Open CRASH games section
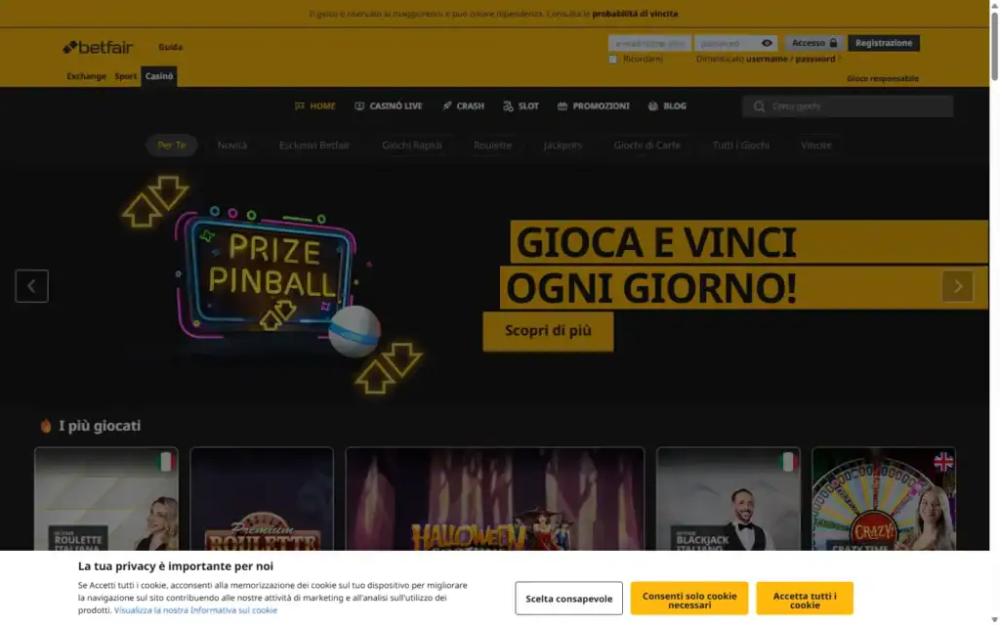The width and height of the screenshot is (1000, 625). pos(463,105)
